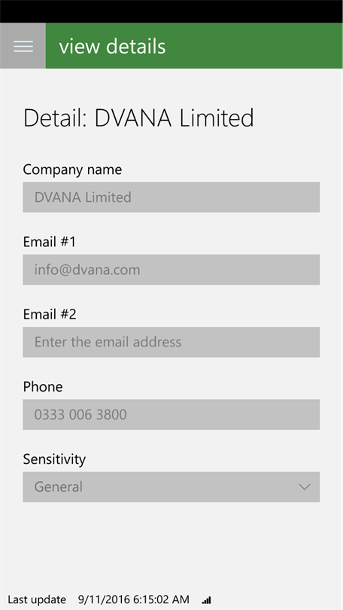The height and width of the screenshot is (610, 343).
Task: Click the view details header title
Action: pos(112,46)
